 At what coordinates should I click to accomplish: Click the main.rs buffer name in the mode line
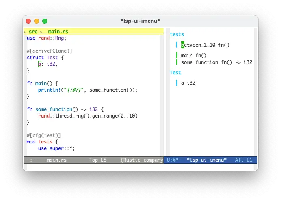click(x=56, y=160)
